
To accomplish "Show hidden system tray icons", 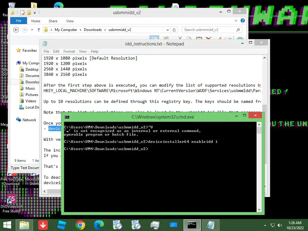I will (x=265, y=225).
